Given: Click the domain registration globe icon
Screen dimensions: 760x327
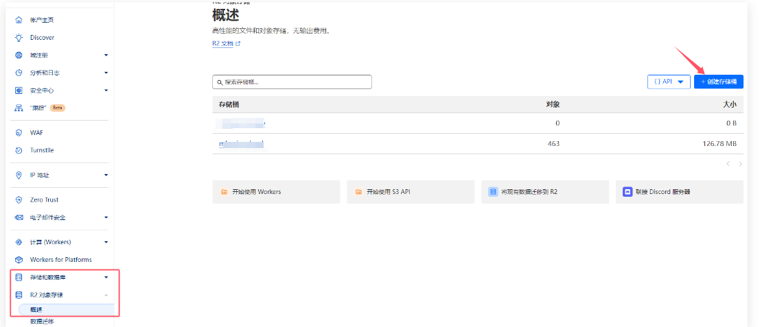Looking at the screenshot, I should tap(19, 55).
